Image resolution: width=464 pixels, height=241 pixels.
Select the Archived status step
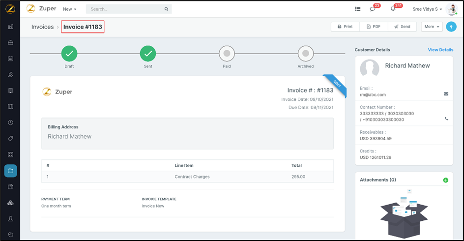pos(306,54)
